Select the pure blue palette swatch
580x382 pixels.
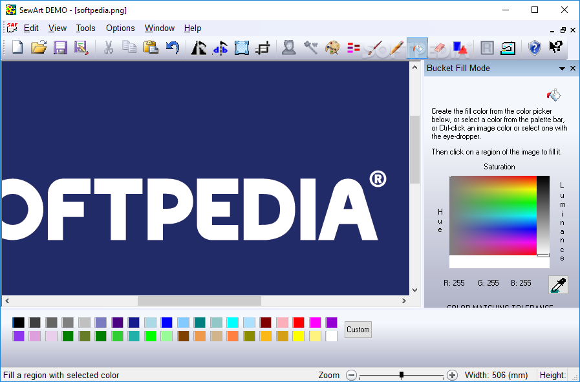166,323
